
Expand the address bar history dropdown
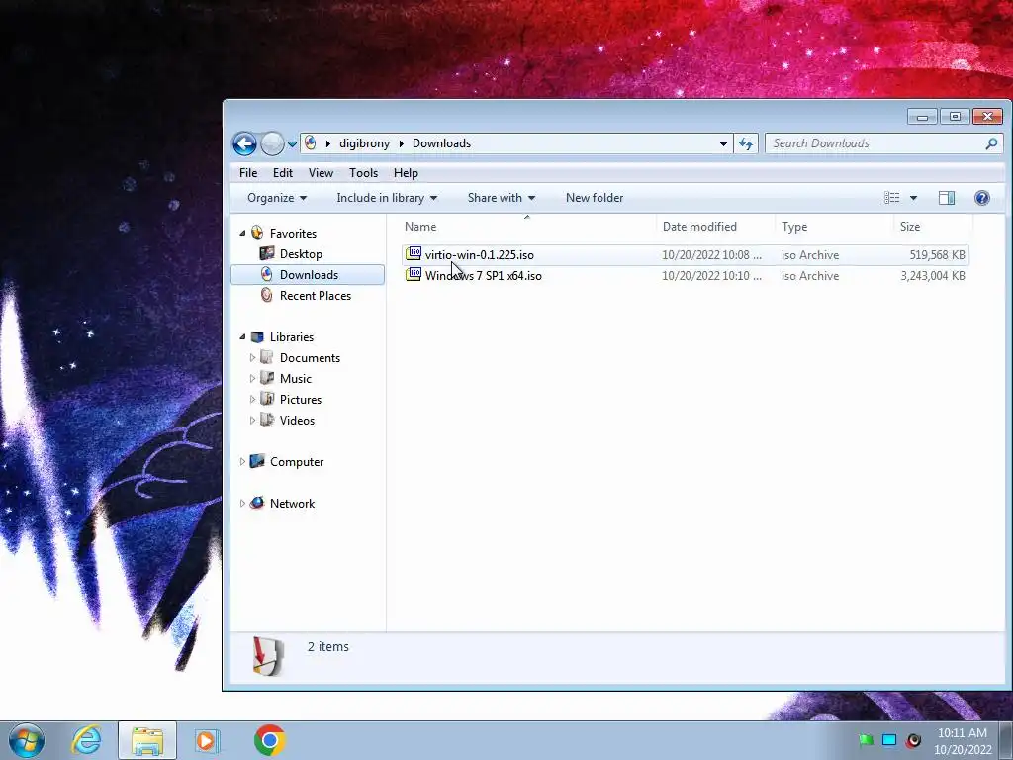tap(723, 143)
